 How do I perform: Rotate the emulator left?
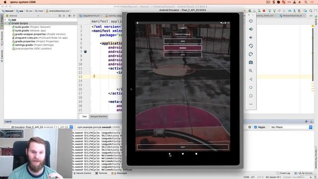click(x=251, y=46)
